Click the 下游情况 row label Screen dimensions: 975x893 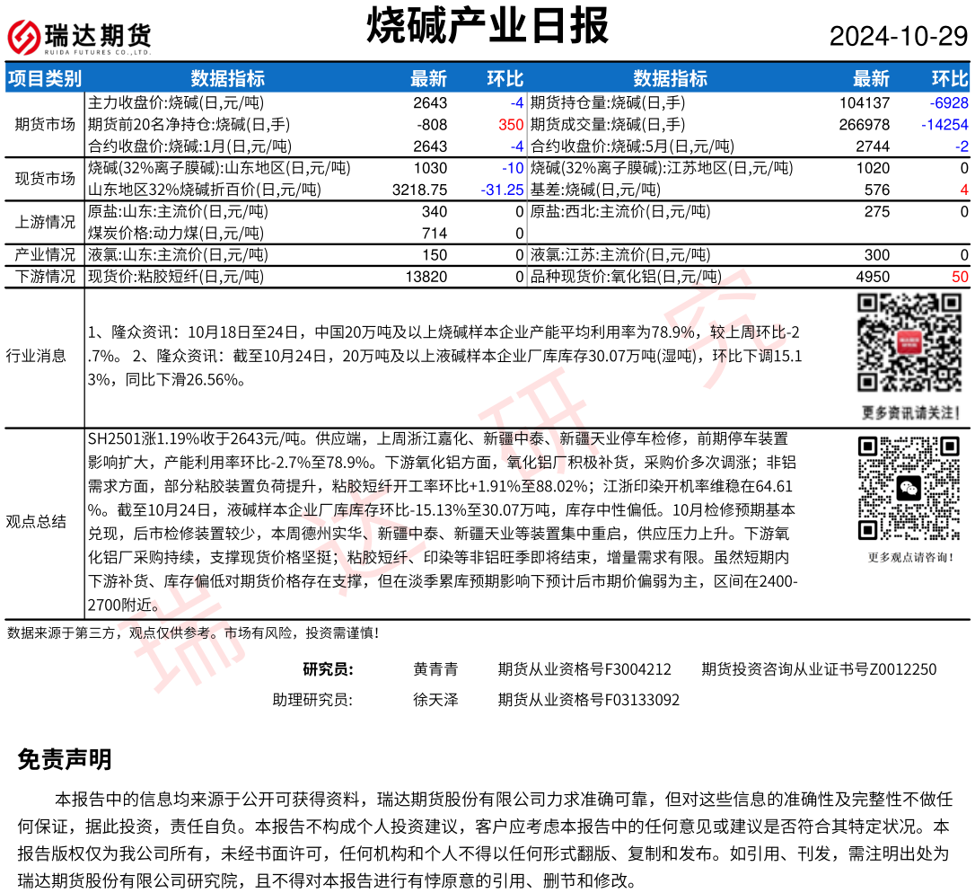point(45,277)
